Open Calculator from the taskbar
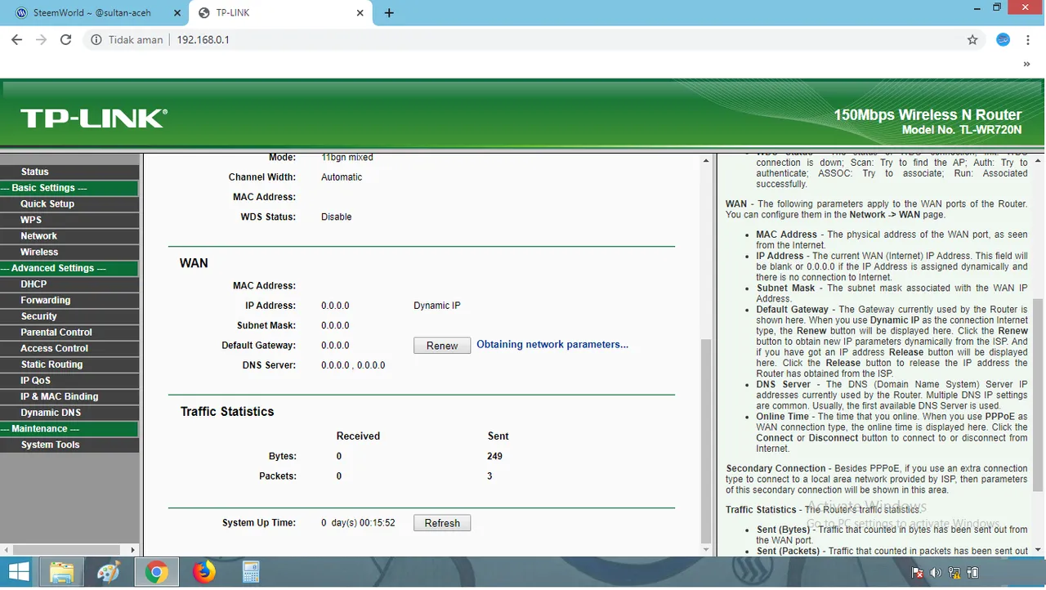The image size is (1046, 590). tap(251, 573)
